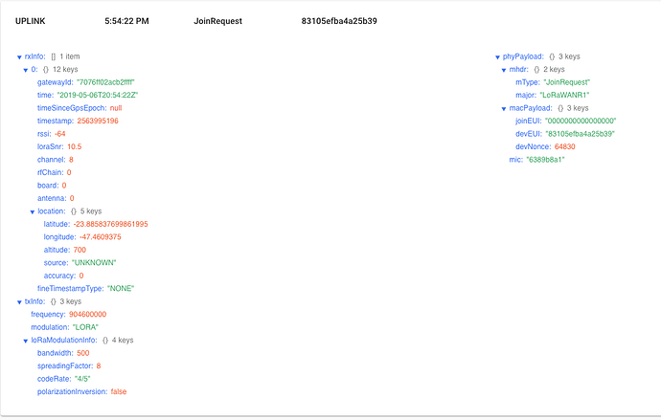Collapse the phyPayload tree node
Viewport: 661px width, 420px height.
(497, 57)
